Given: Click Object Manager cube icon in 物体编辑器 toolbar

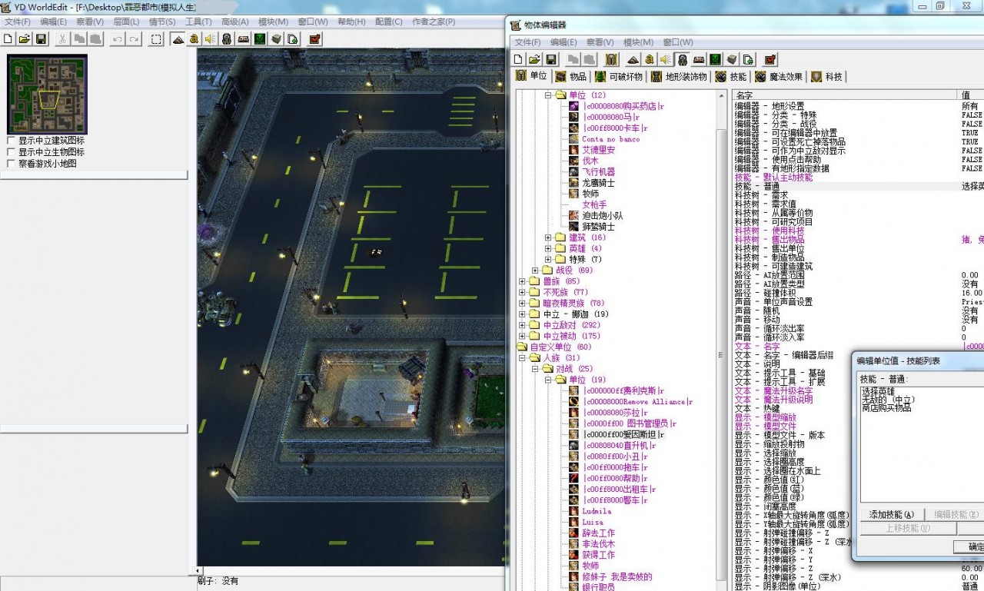Looking at the screenshot, I should point(731,58).
